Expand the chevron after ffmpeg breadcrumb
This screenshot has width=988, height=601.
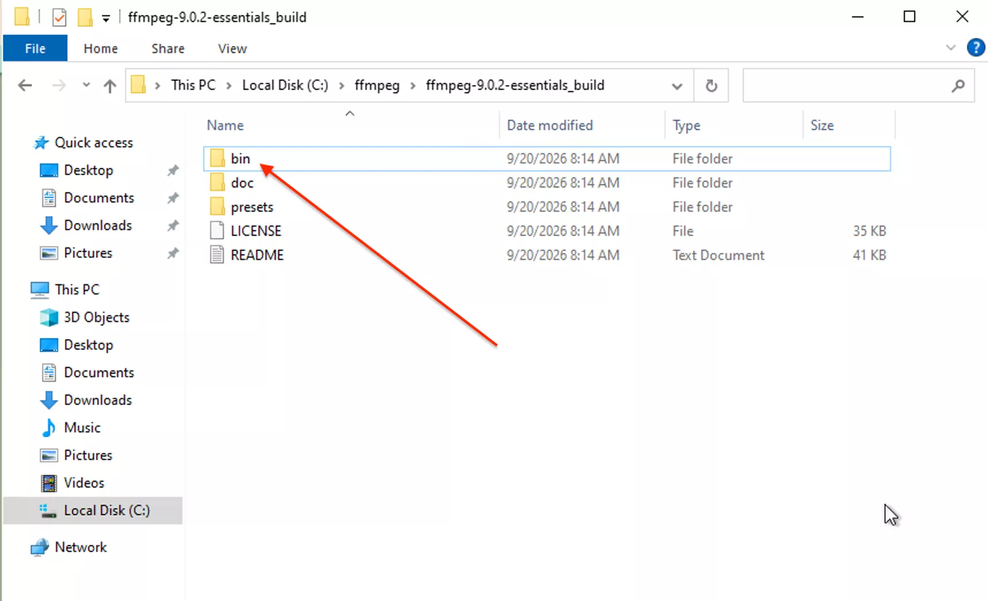click(413, 86)
